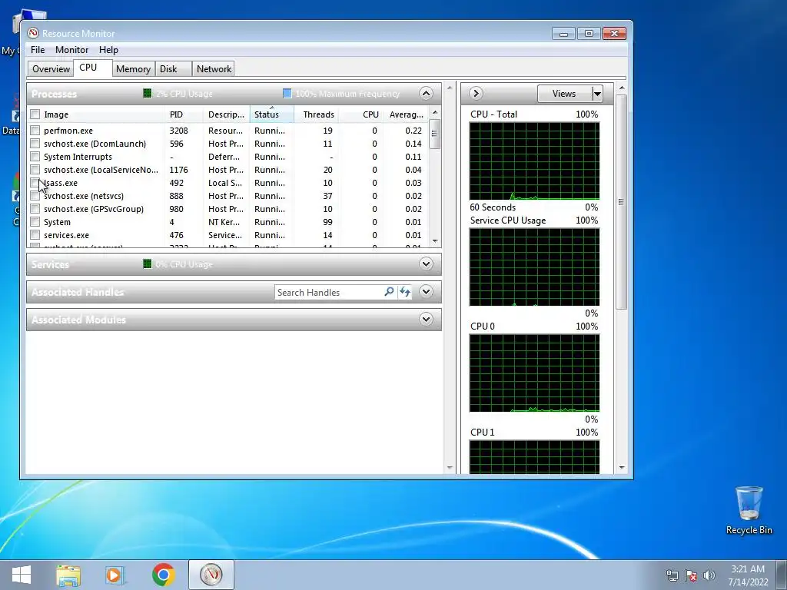This screenshot has height=590, width=787.
Task: Click the search magnifier icon in Search Handles
Action: point(389,292)
